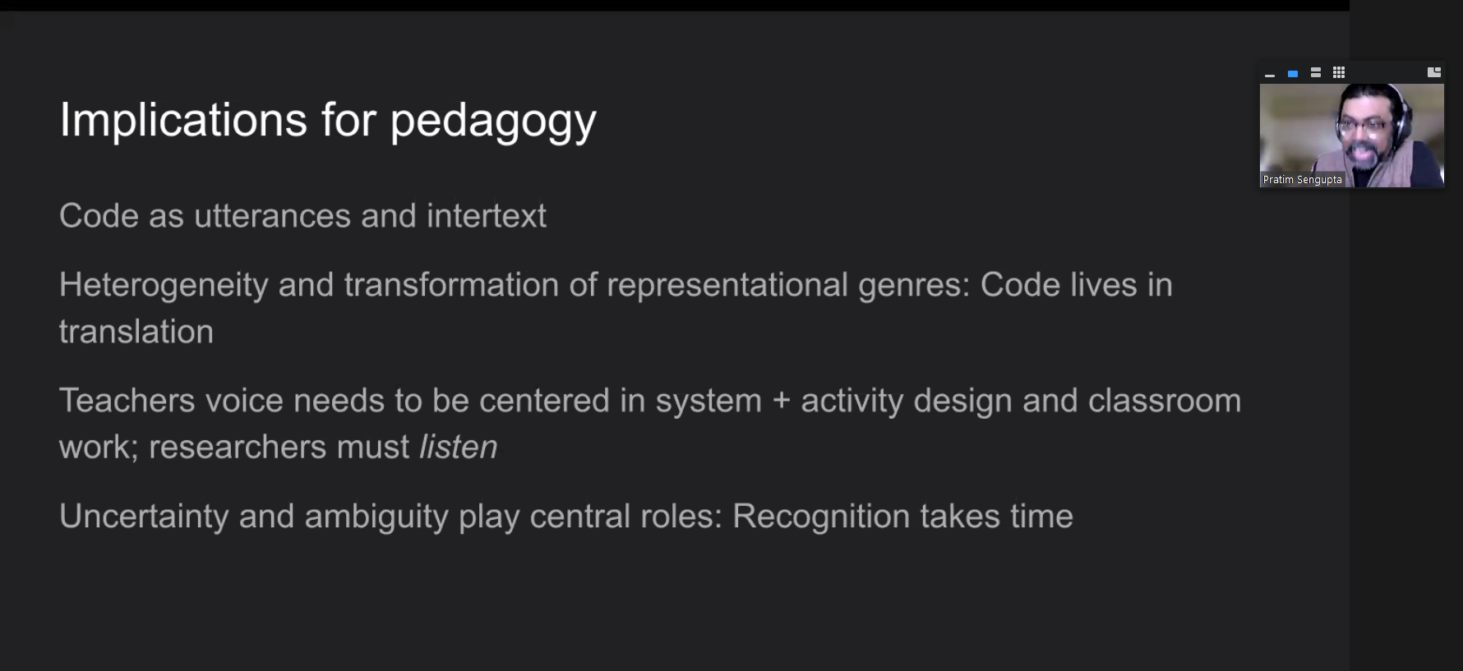Click the Uncertainty and ambiguity bullet line
Image resolution: width=1463 pixels, height=671 pixels.
coord(566,517)
